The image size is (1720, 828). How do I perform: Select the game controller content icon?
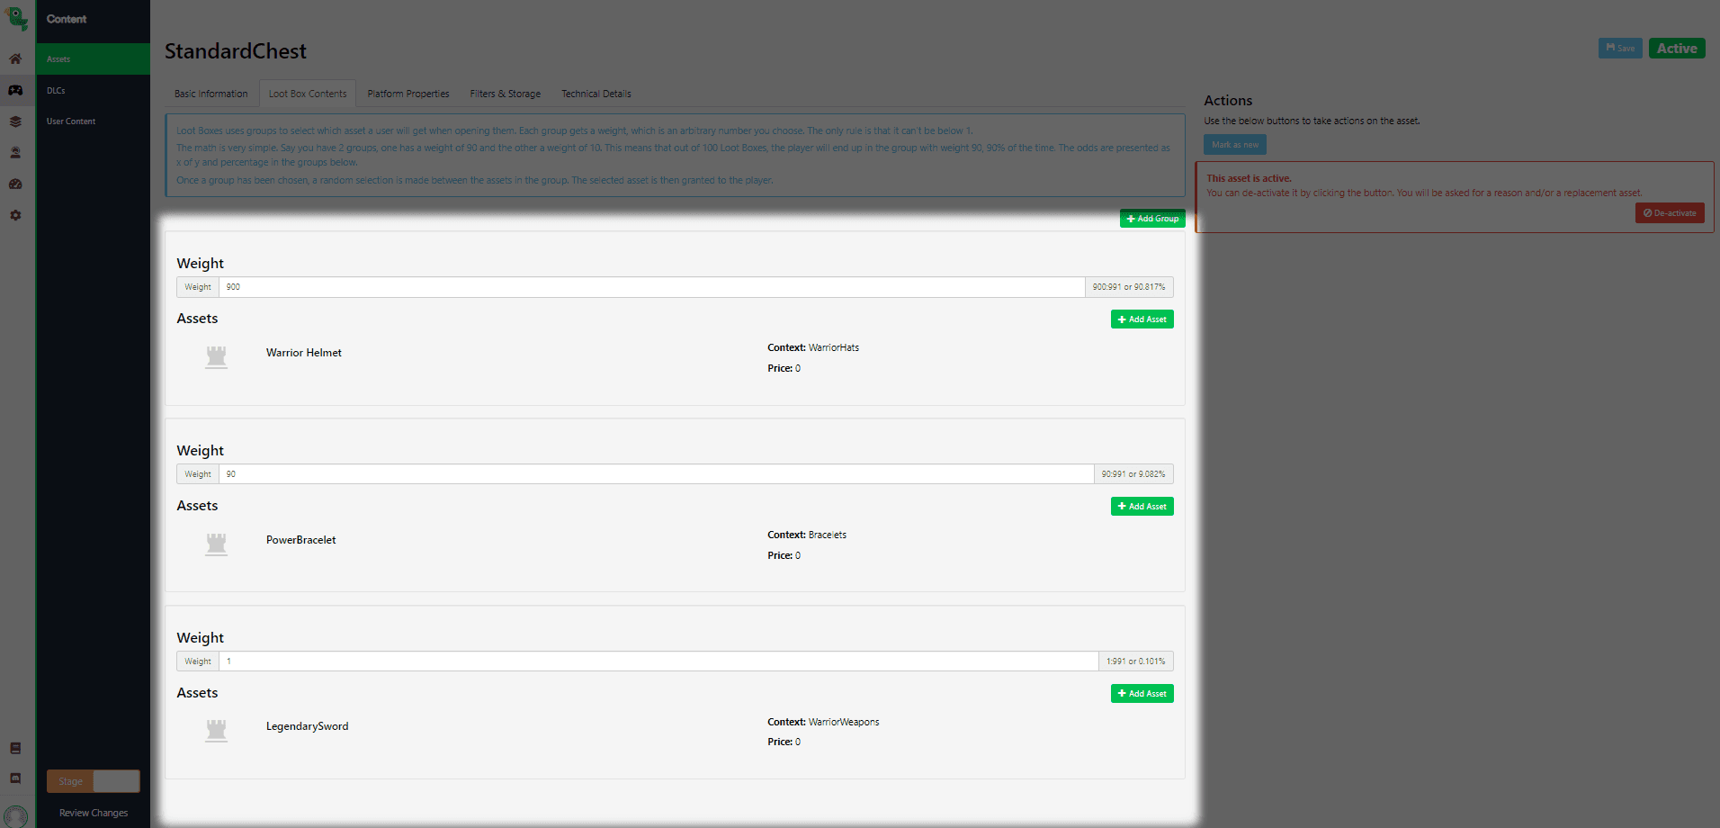coord(15,90)
